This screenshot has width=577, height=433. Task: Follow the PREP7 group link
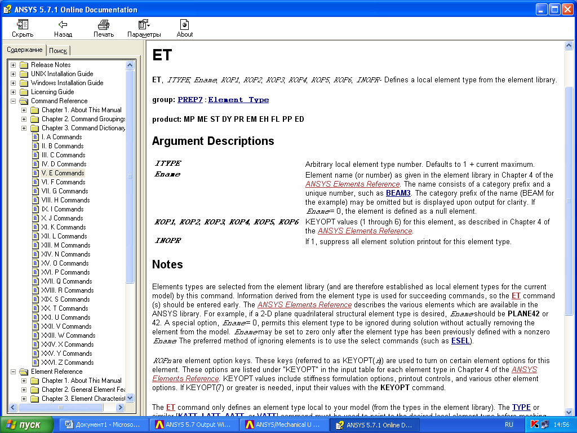pos(190,100)
